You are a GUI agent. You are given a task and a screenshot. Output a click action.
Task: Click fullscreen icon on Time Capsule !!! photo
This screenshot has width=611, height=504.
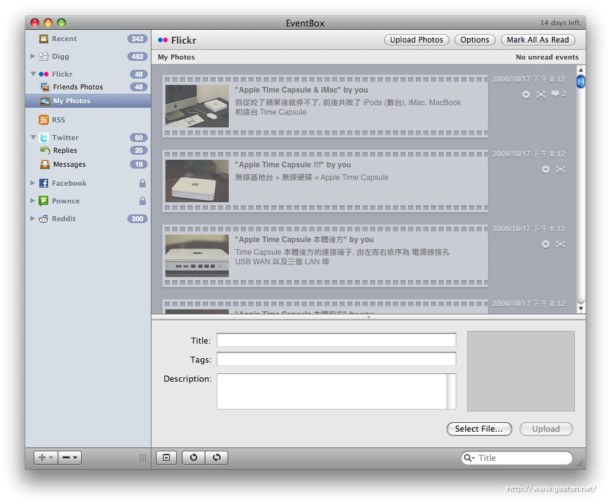pyautogui.click(x=560, y=169)
